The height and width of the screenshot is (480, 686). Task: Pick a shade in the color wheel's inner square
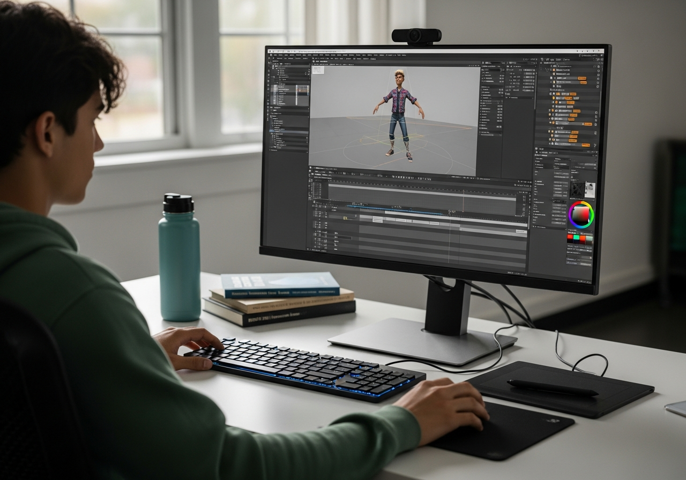(x=581, y=215)
